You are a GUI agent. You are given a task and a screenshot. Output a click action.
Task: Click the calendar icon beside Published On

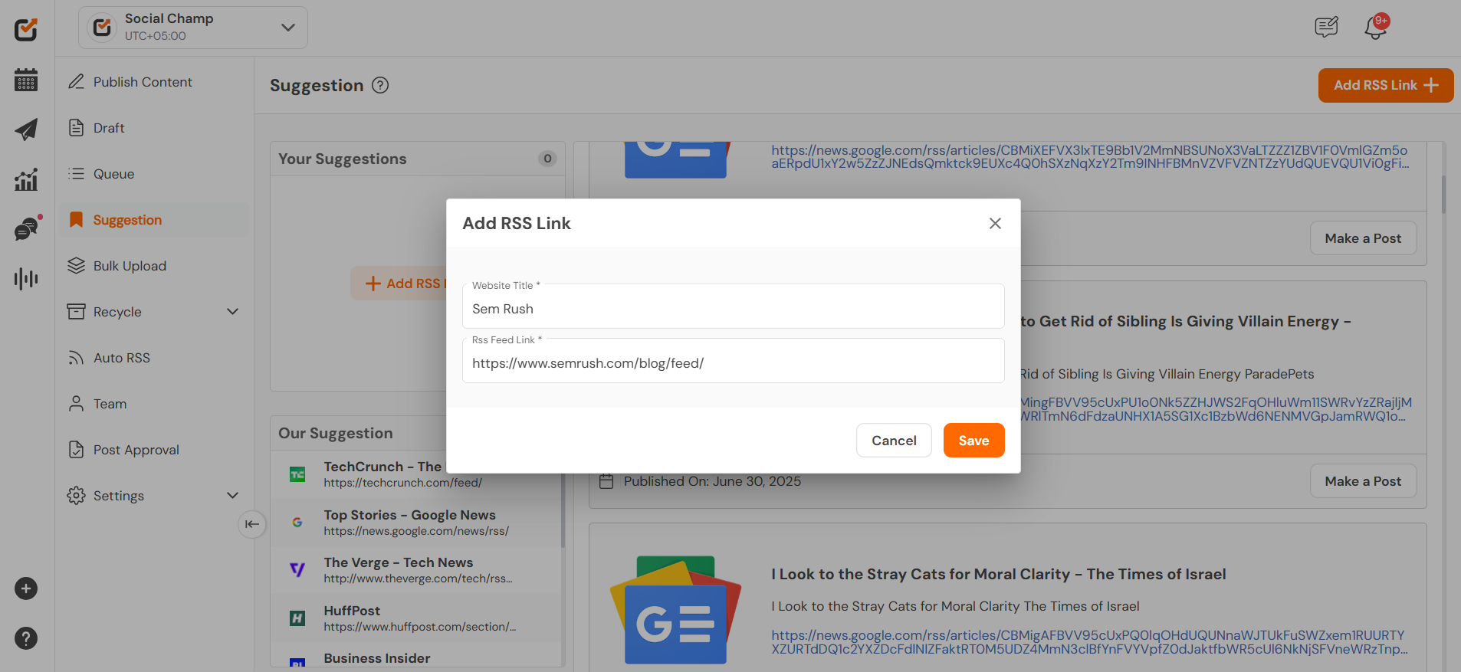606,481
